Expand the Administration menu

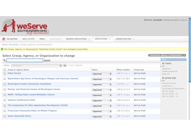(x=124, y=39)
